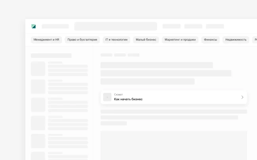The width and height of the screenshot is (257, 160).
Task: Open the chevron arrow on story card
Action: (x=242, y=97)
